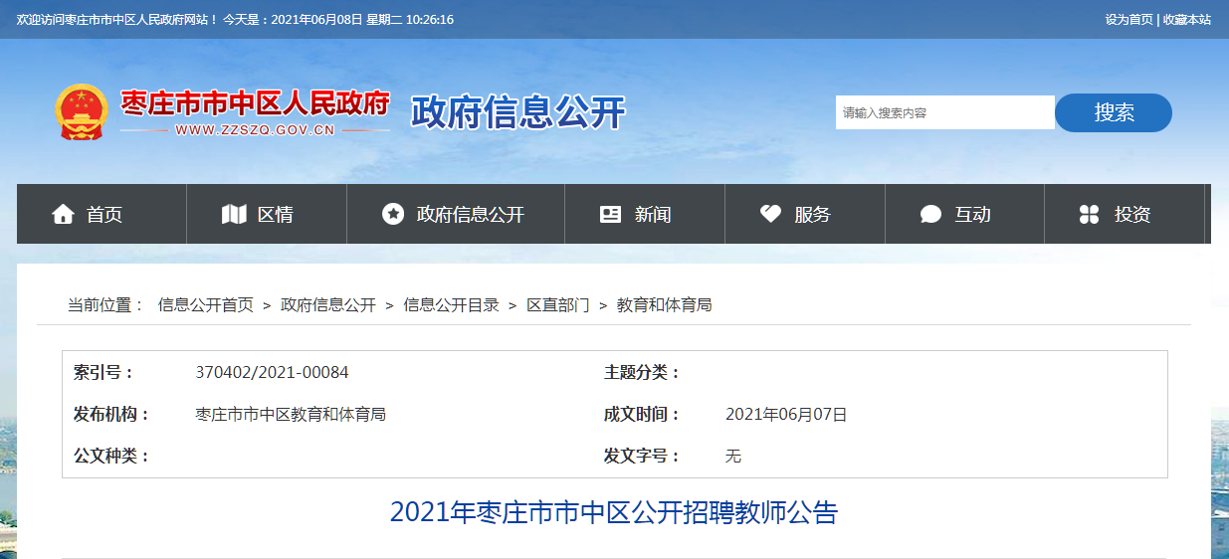Image resolution: width=1229 pixels, height=559 pixels.
Task: Click the clover icon beside 投资
Action: (1090, 214)
